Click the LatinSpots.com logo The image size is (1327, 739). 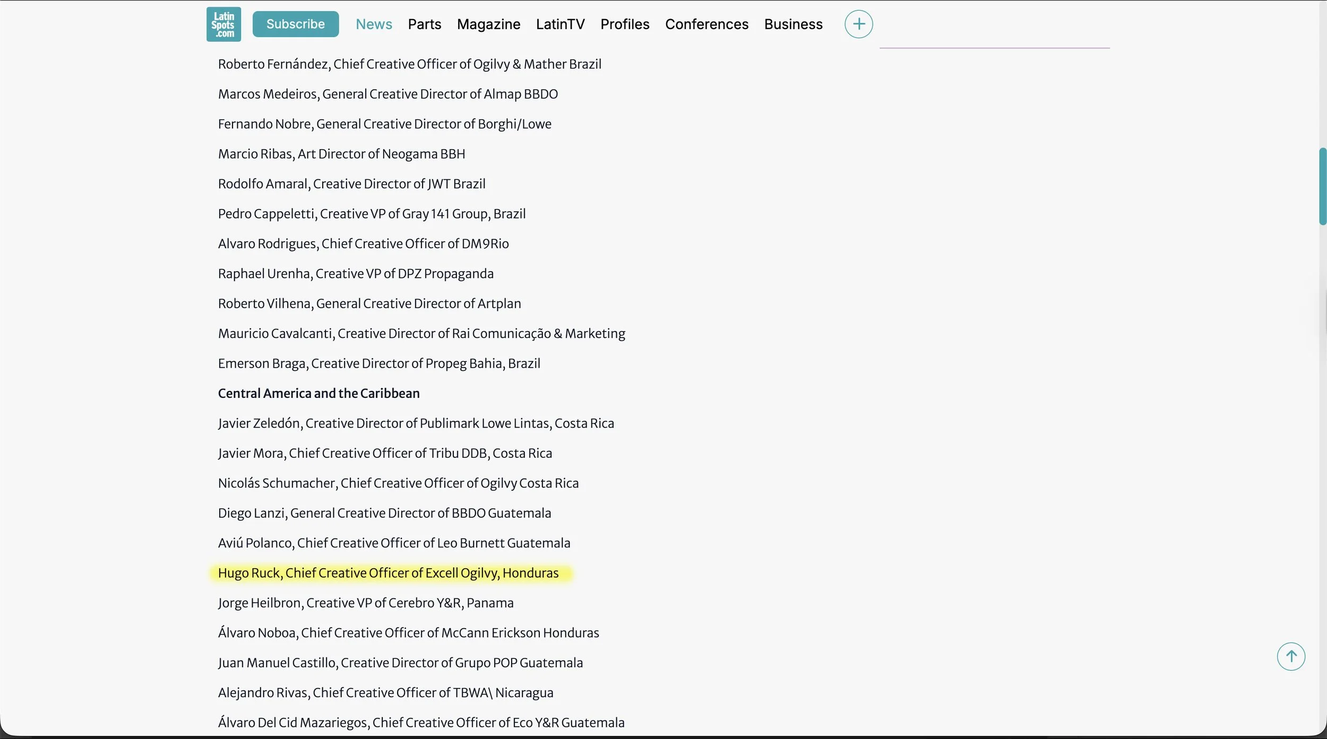click(223, 24)
